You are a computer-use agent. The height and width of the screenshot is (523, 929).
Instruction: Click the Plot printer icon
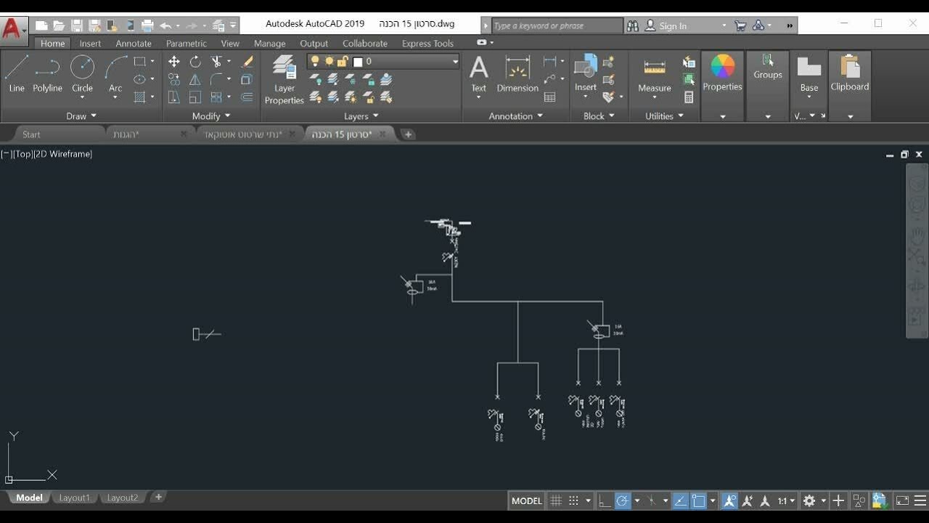pos(147,25)
